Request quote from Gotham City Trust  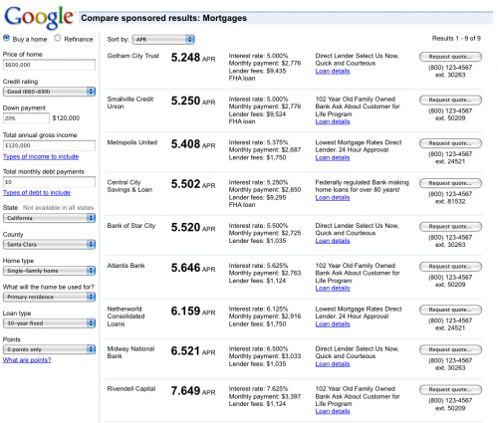click(450, 57)
